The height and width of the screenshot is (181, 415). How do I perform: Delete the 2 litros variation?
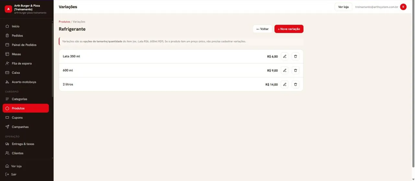[x=295, y=85]
